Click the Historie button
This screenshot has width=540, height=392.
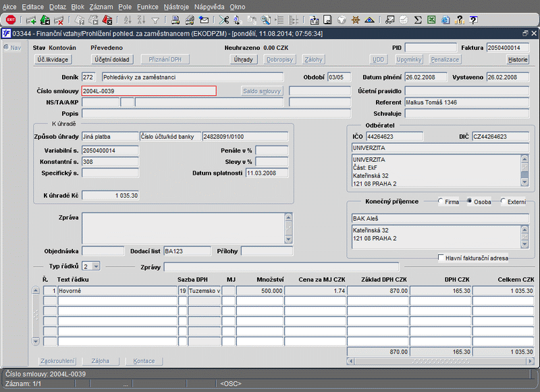tap(518, 59)
